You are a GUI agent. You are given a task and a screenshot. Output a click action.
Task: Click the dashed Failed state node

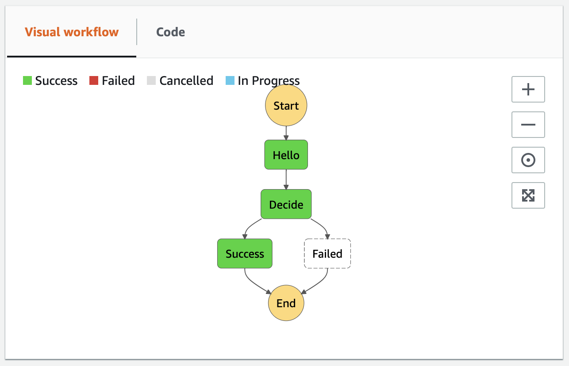point(327,254)
